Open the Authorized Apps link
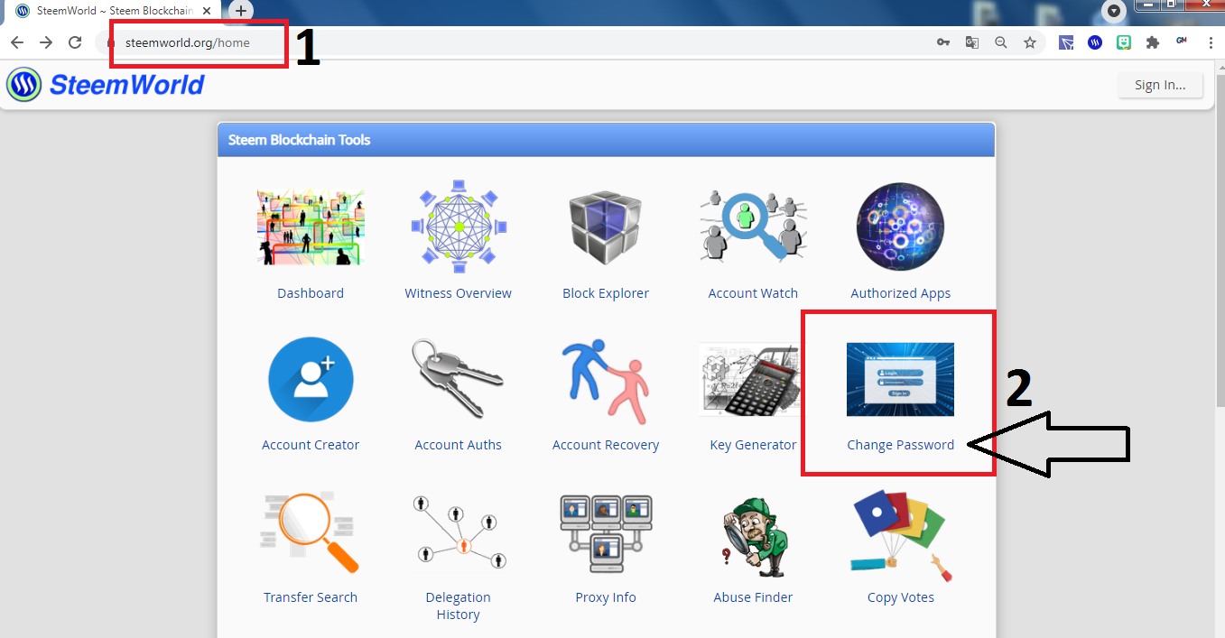The width and height of the screenshot is (1225, 638). click(900, 293)
